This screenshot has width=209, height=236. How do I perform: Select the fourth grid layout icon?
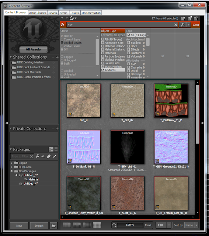[x=97, y=225]
